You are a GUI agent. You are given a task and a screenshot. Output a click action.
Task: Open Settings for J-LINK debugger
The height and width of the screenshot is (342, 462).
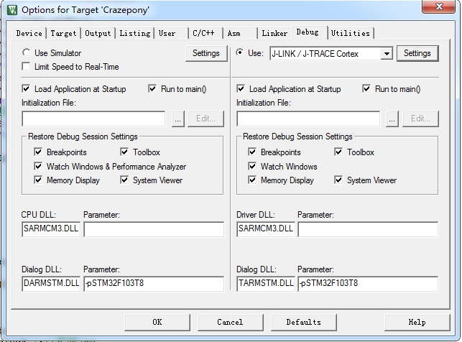pyautogui.click(x=417, y=53)
